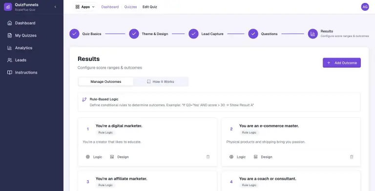The image size is (375, 191).
Task: Click the Instructions book icon
Action: [x=10, y=72]
